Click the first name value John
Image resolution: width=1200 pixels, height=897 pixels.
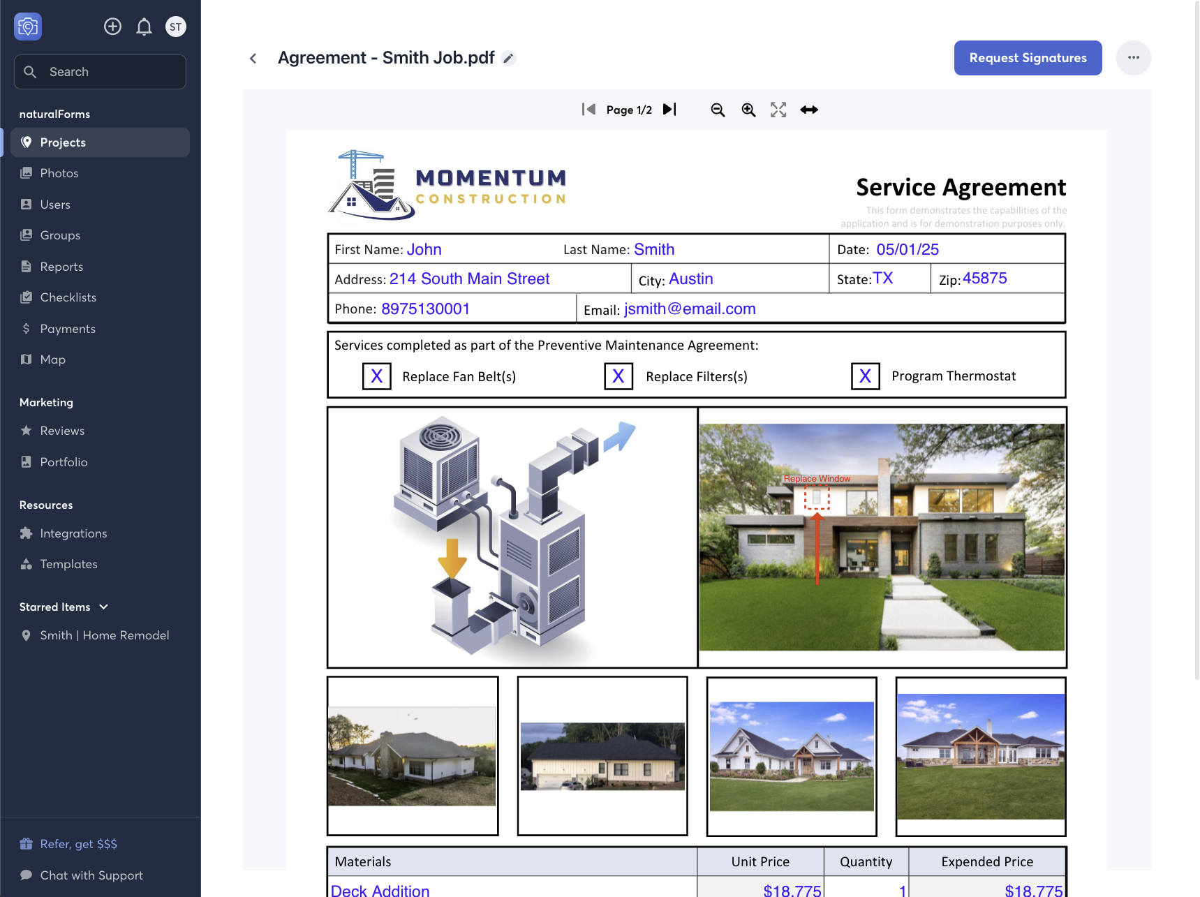[424, 249]
